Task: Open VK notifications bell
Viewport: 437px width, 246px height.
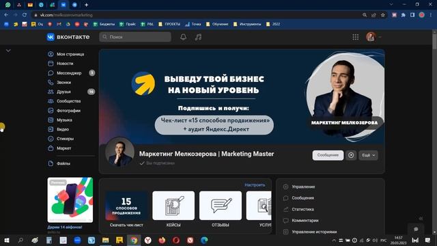Action: 183,37
